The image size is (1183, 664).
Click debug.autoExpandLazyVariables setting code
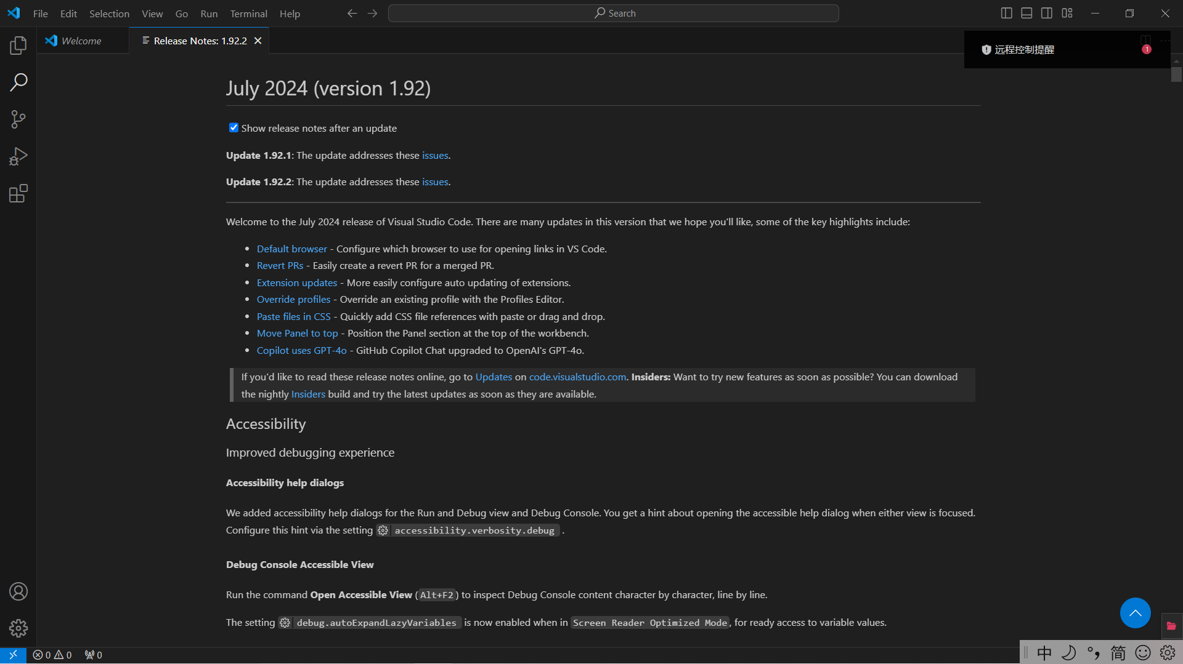click(376, 623)
